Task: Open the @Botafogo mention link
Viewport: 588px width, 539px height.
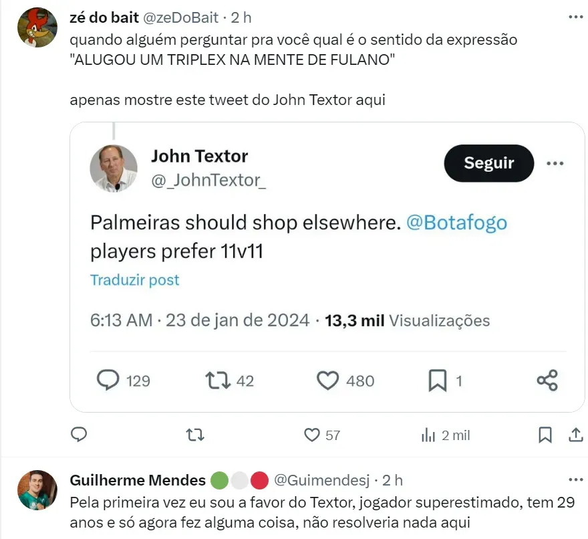Action: [456, 223]
